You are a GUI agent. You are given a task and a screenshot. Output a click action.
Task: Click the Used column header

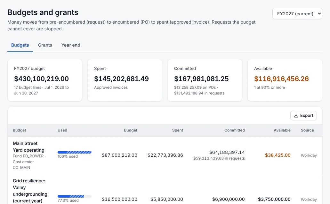pos(62,130)
